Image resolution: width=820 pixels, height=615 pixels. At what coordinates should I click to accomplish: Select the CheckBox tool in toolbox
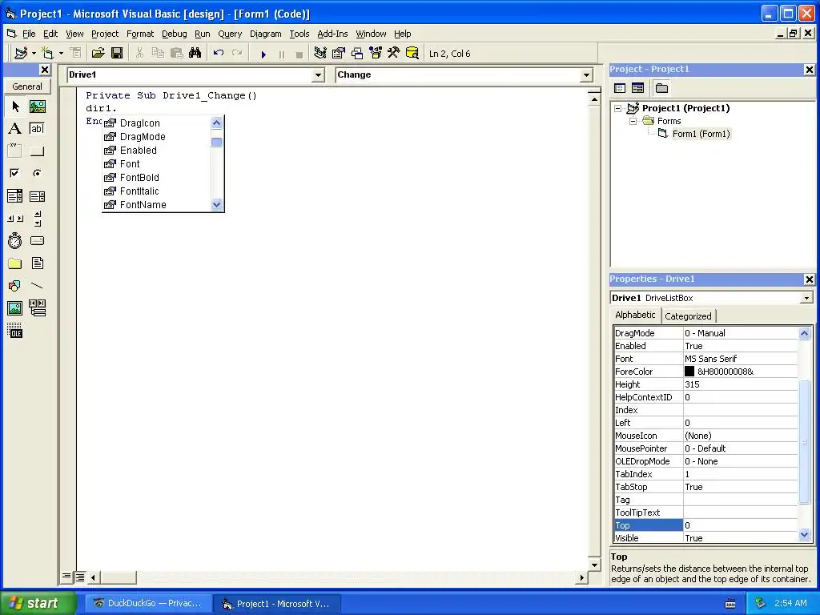[x=15, y=173]
